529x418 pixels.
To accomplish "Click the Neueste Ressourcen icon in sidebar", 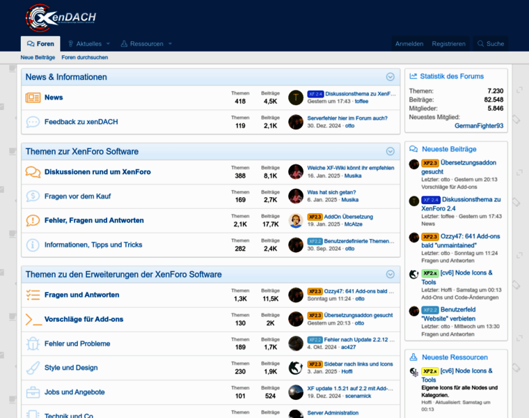I will pyautogui.click(x=413, y=357).
